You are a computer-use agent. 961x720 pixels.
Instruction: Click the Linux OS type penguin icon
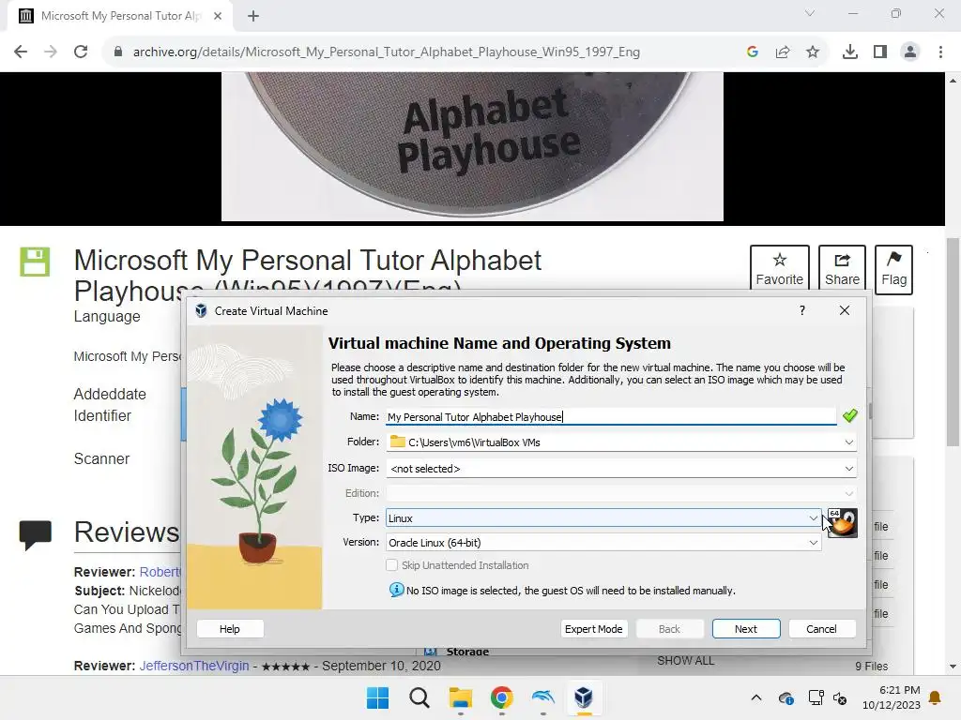coord(842,523)
